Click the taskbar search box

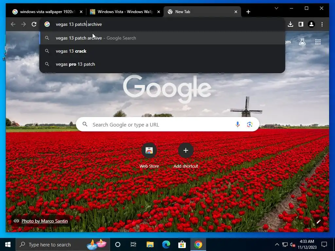[63, 244]
